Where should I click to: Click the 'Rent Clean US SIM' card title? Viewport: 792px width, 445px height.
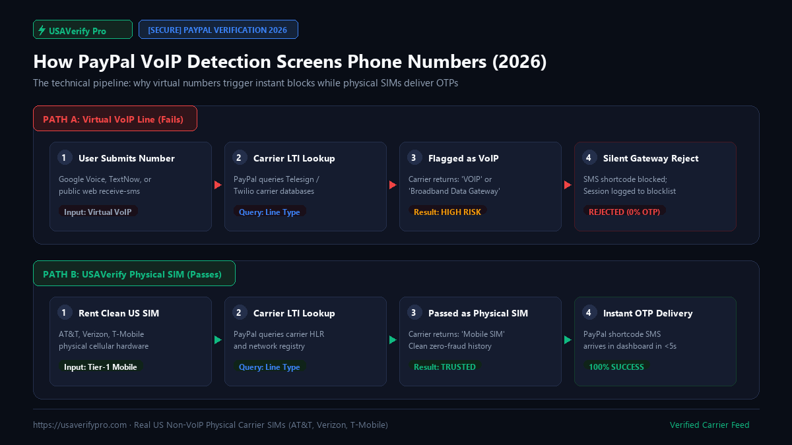(119, 313)
